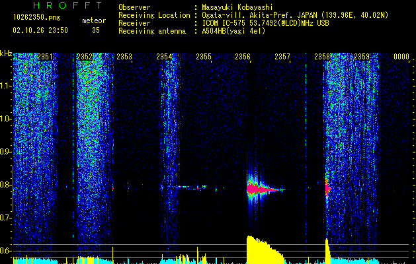Click the 2355 time axis marker
Viewport: 416px width, 264px height.
(204, 57)
